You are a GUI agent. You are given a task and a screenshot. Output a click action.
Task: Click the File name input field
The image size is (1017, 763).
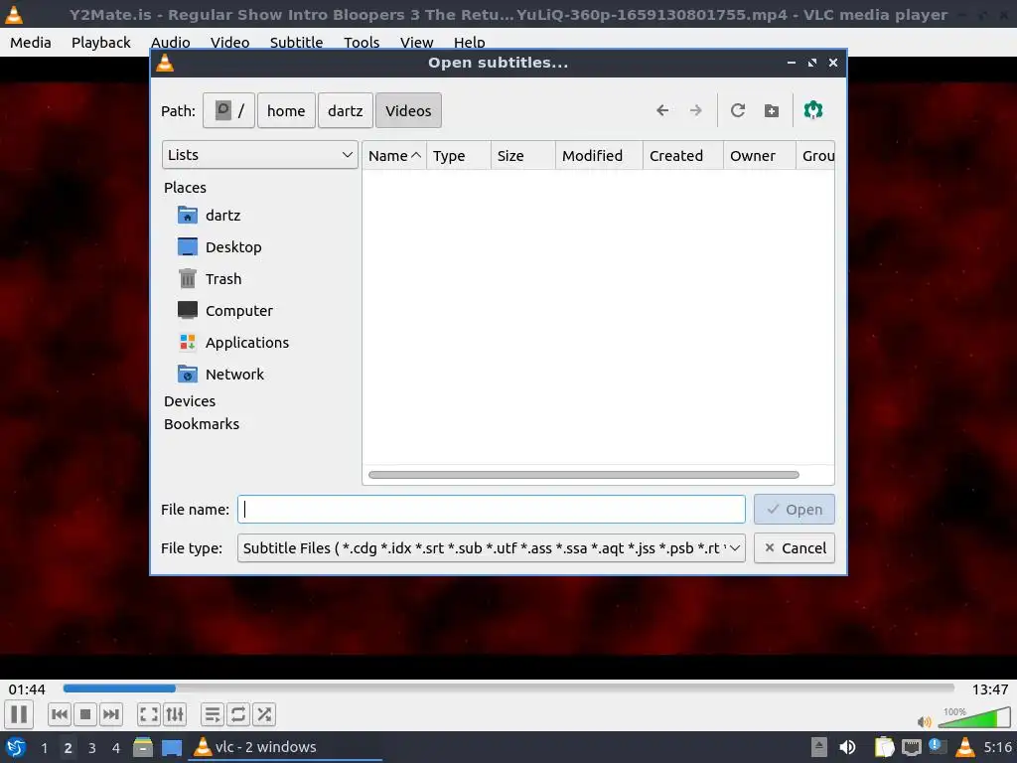click(x=491, y=510)
